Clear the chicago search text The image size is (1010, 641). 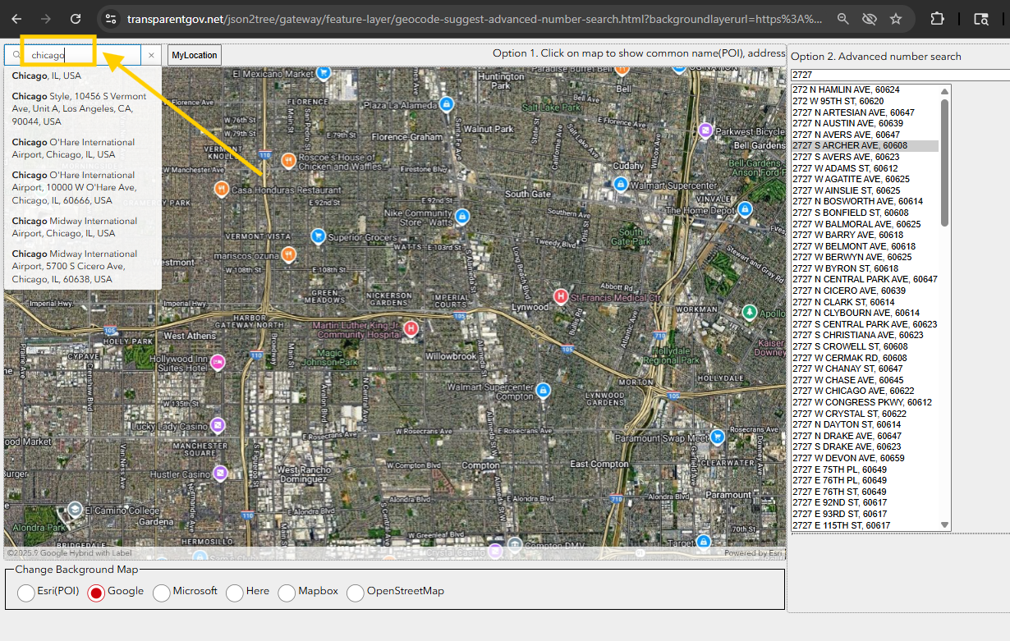click(x=151, y=55)
